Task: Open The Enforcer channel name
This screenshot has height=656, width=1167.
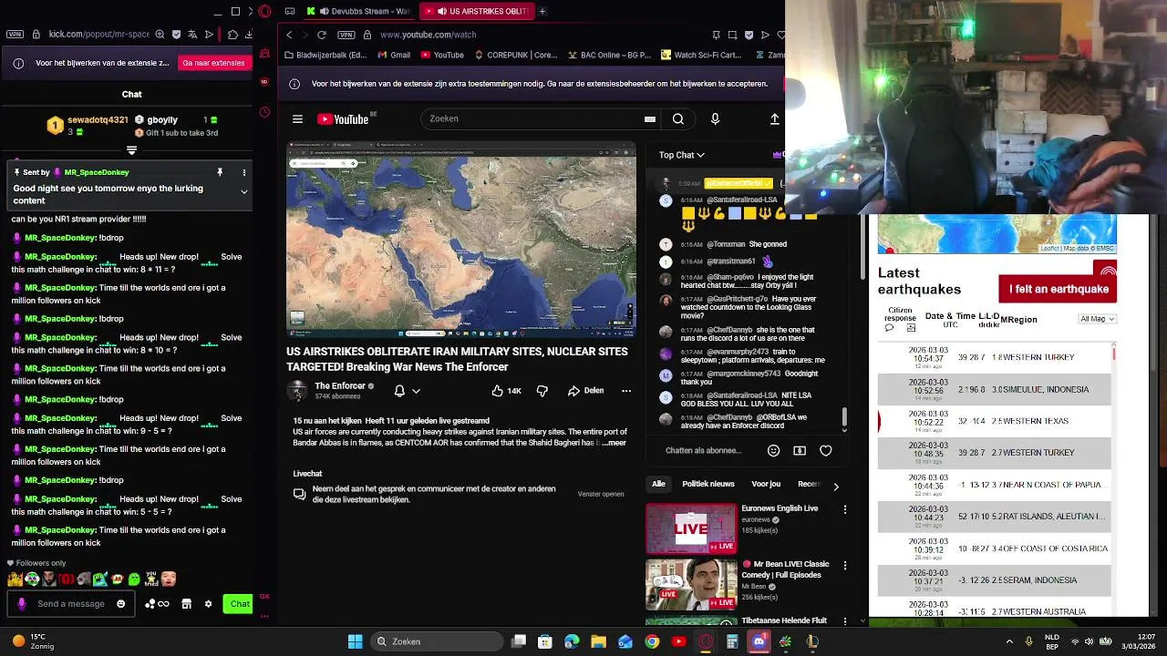Action: (x=340, y=385)
